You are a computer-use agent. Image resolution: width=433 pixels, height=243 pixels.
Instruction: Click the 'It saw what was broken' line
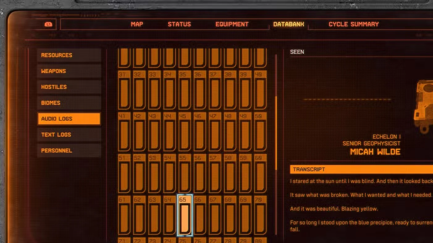pyautogui.click(x=361, y=195)
